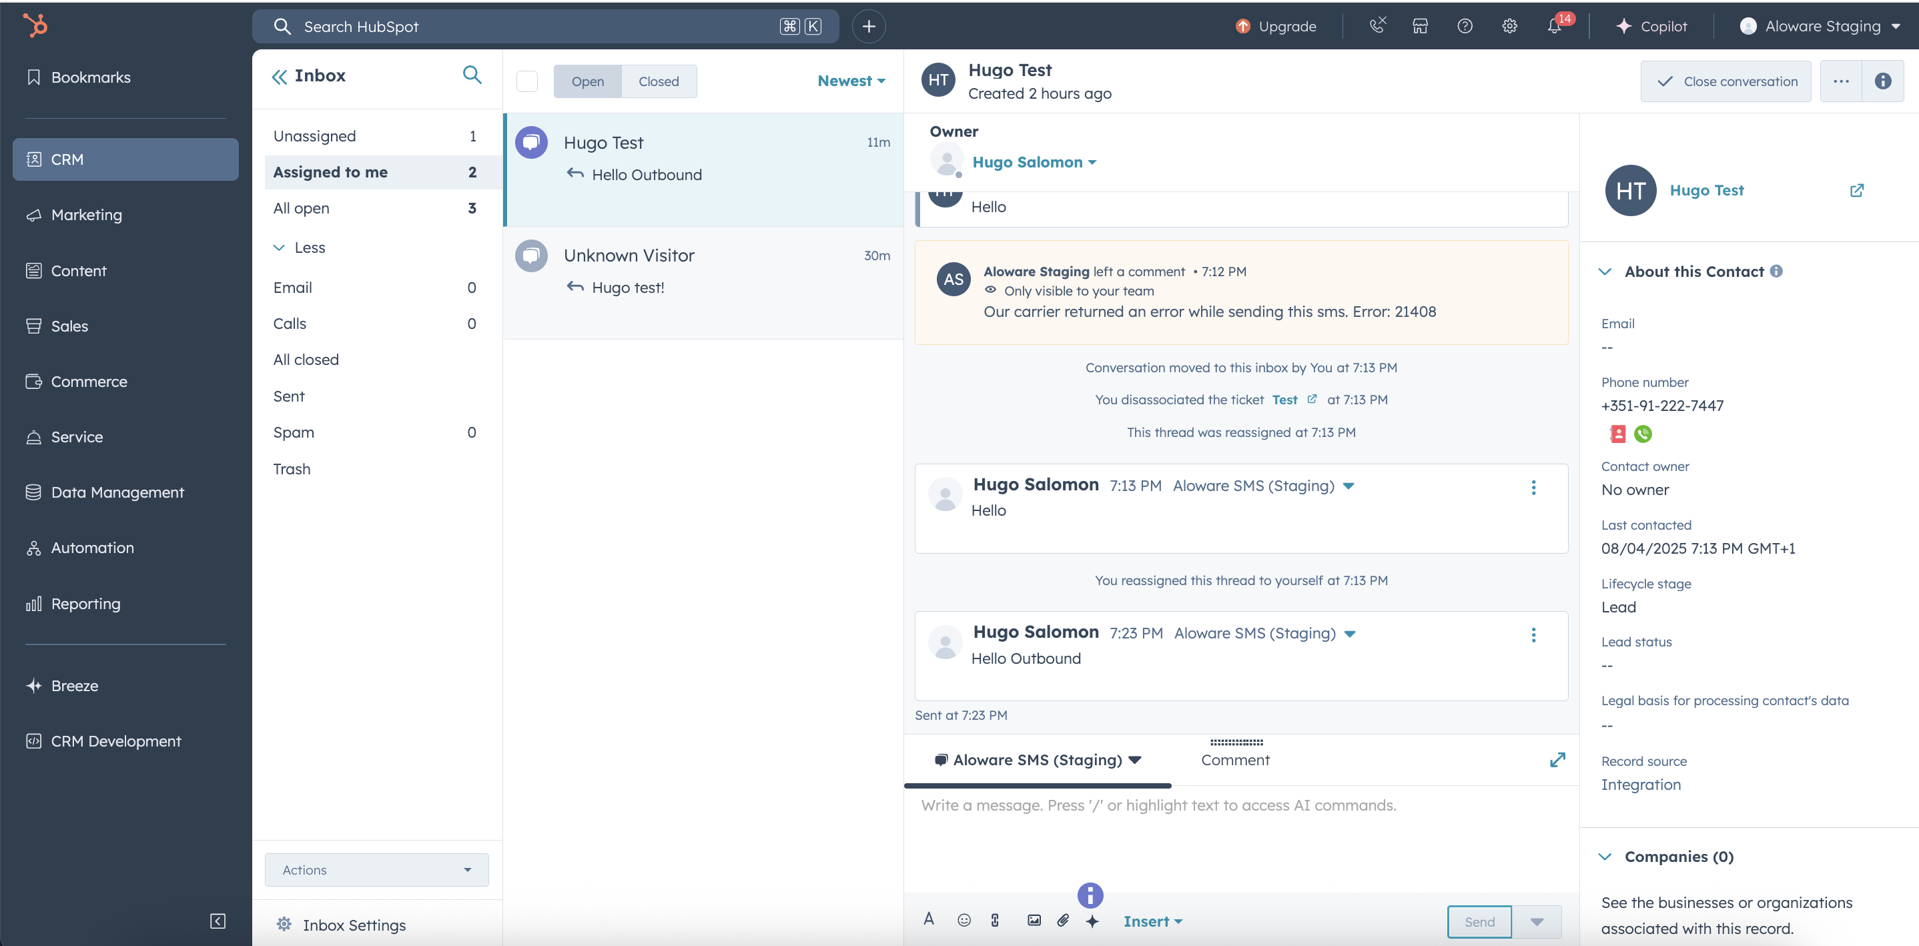Open text formatting options
Viewport: 1919px width, 946px height.
coord(928,919)
